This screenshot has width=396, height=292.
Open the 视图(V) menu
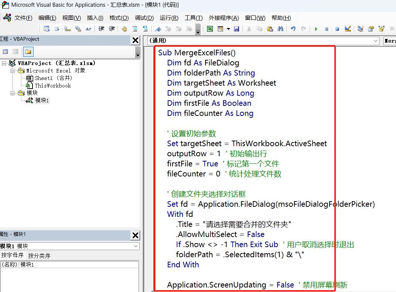point(71,18)
